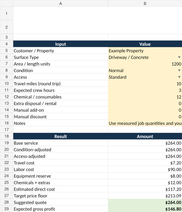Viewport: 182px width, 212px height.
Task: Click the Access-adjusted amount cell
Action: pos(145,156)
